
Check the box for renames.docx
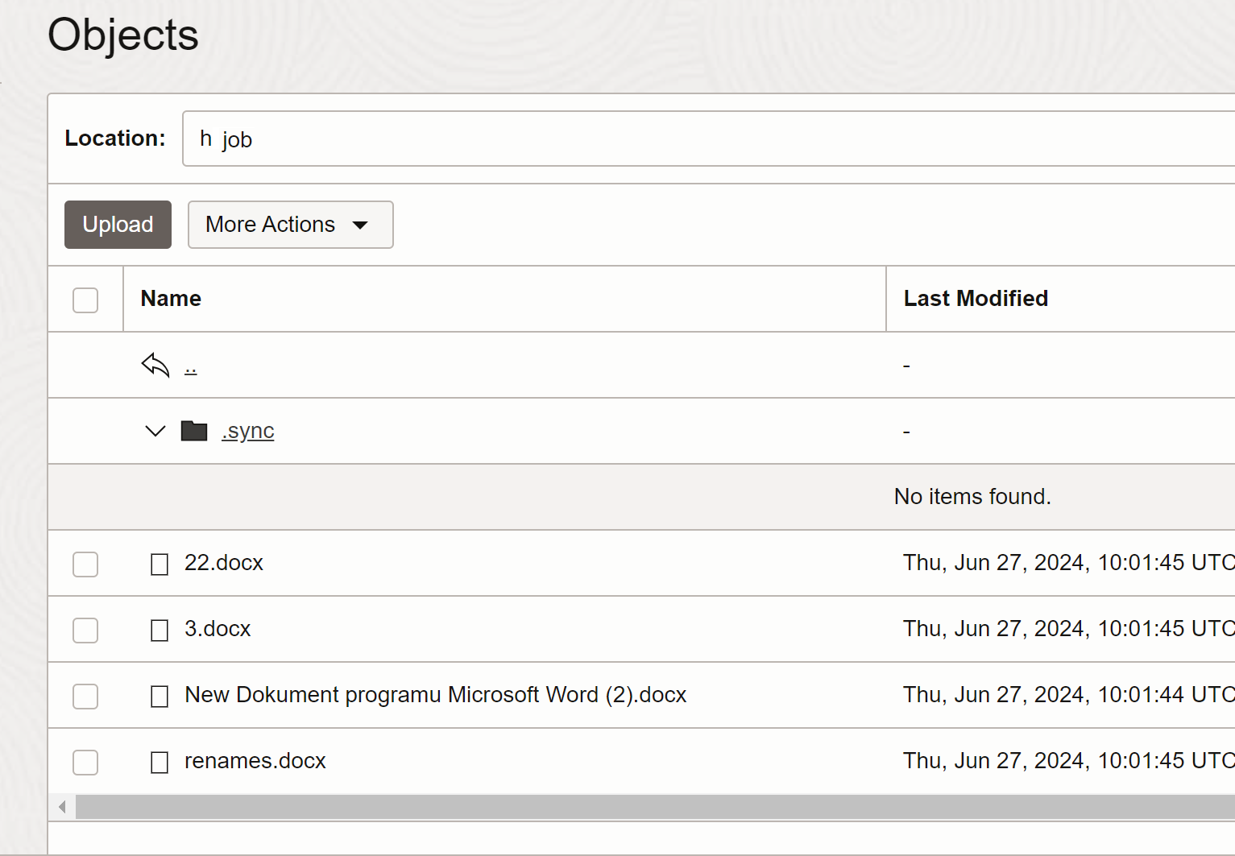pos(85,762)
